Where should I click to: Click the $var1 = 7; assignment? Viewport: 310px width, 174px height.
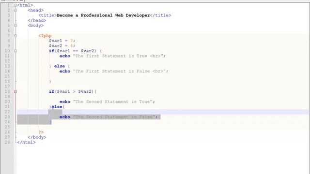pos(62,41)
